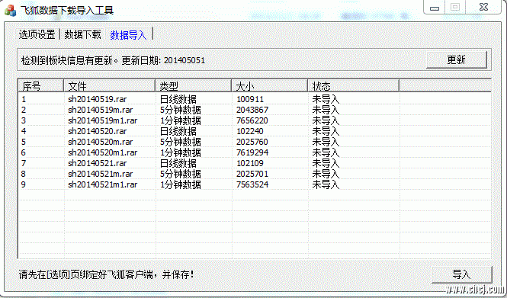Sort by the 大小 column header
Image resolution: width=507 pixels, height=298 pixels.
coord(270,86)
